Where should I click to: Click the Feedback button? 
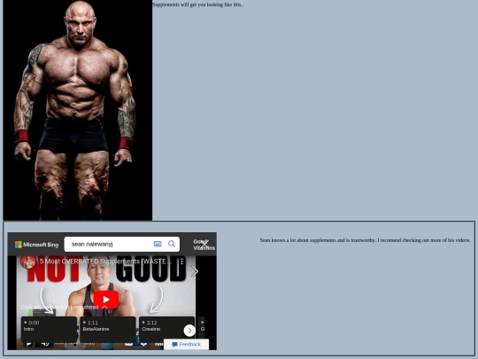tap(186, 344)
